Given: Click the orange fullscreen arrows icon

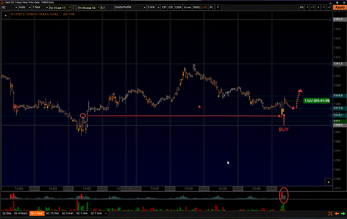Looking at the screenshot, I should 330,213.
